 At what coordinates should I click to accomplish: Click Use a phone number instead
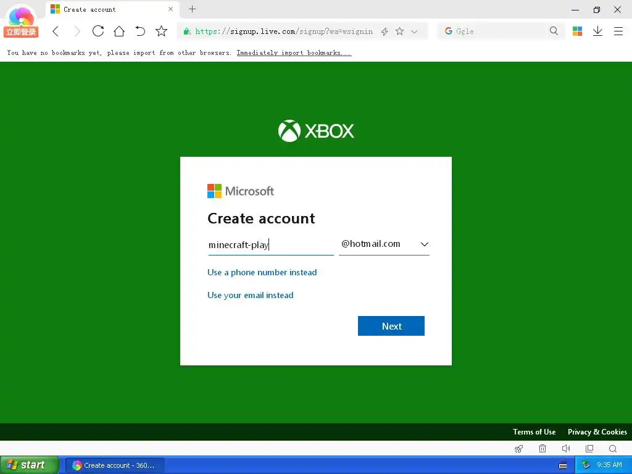262,272
